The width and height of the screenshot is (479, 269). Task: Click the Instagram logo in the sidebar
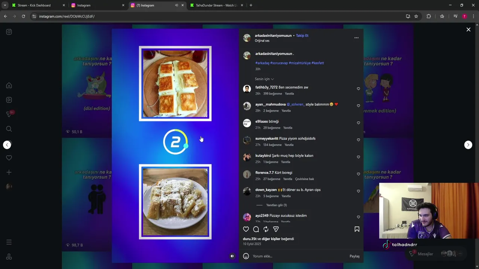9,32
